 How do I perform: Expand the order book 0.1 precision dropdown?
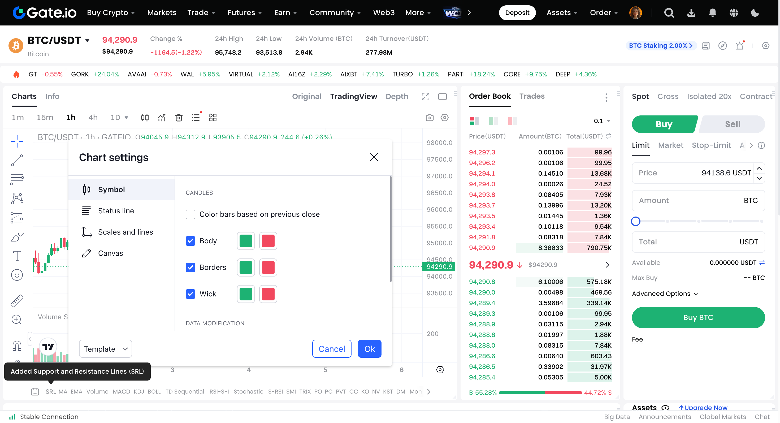[602, 121]
